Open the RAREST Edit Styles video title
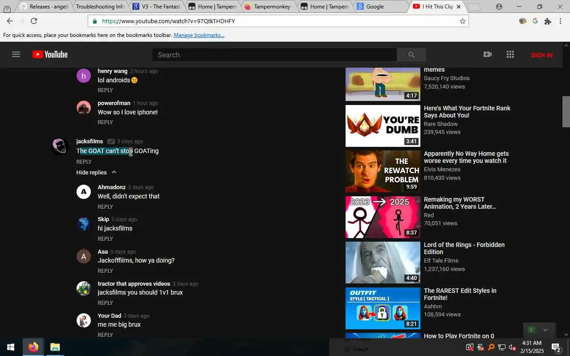 [x=460, y=294]
